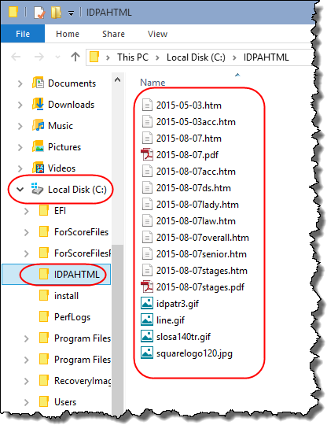
Task: Switch to the View ribbon tab
Action: tap(157, 34)
